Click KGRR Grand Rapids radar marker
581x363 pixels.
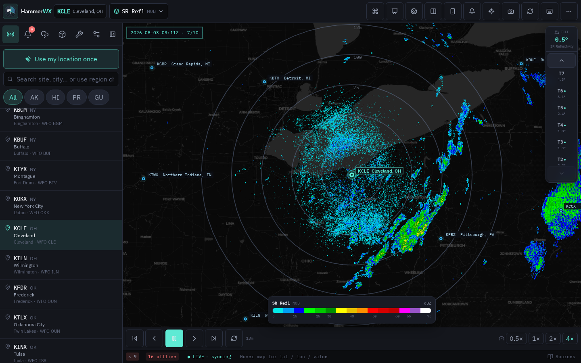[152, 68]
